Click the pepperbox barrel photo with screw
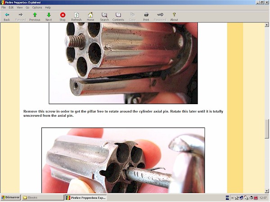Screen dimensions: 270x202 (x=123, y=63)
